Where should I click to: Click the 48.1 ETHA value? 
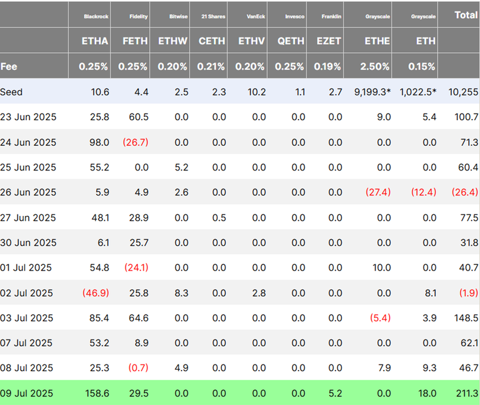pos(101,217)
